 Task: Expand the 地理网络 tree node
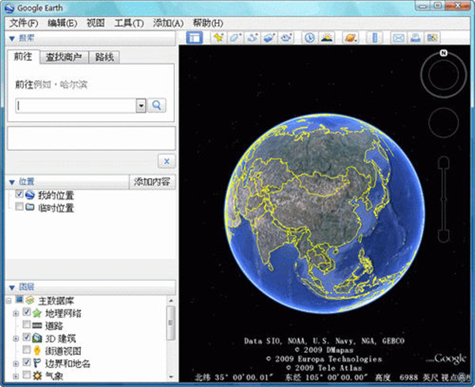point(15,313)
